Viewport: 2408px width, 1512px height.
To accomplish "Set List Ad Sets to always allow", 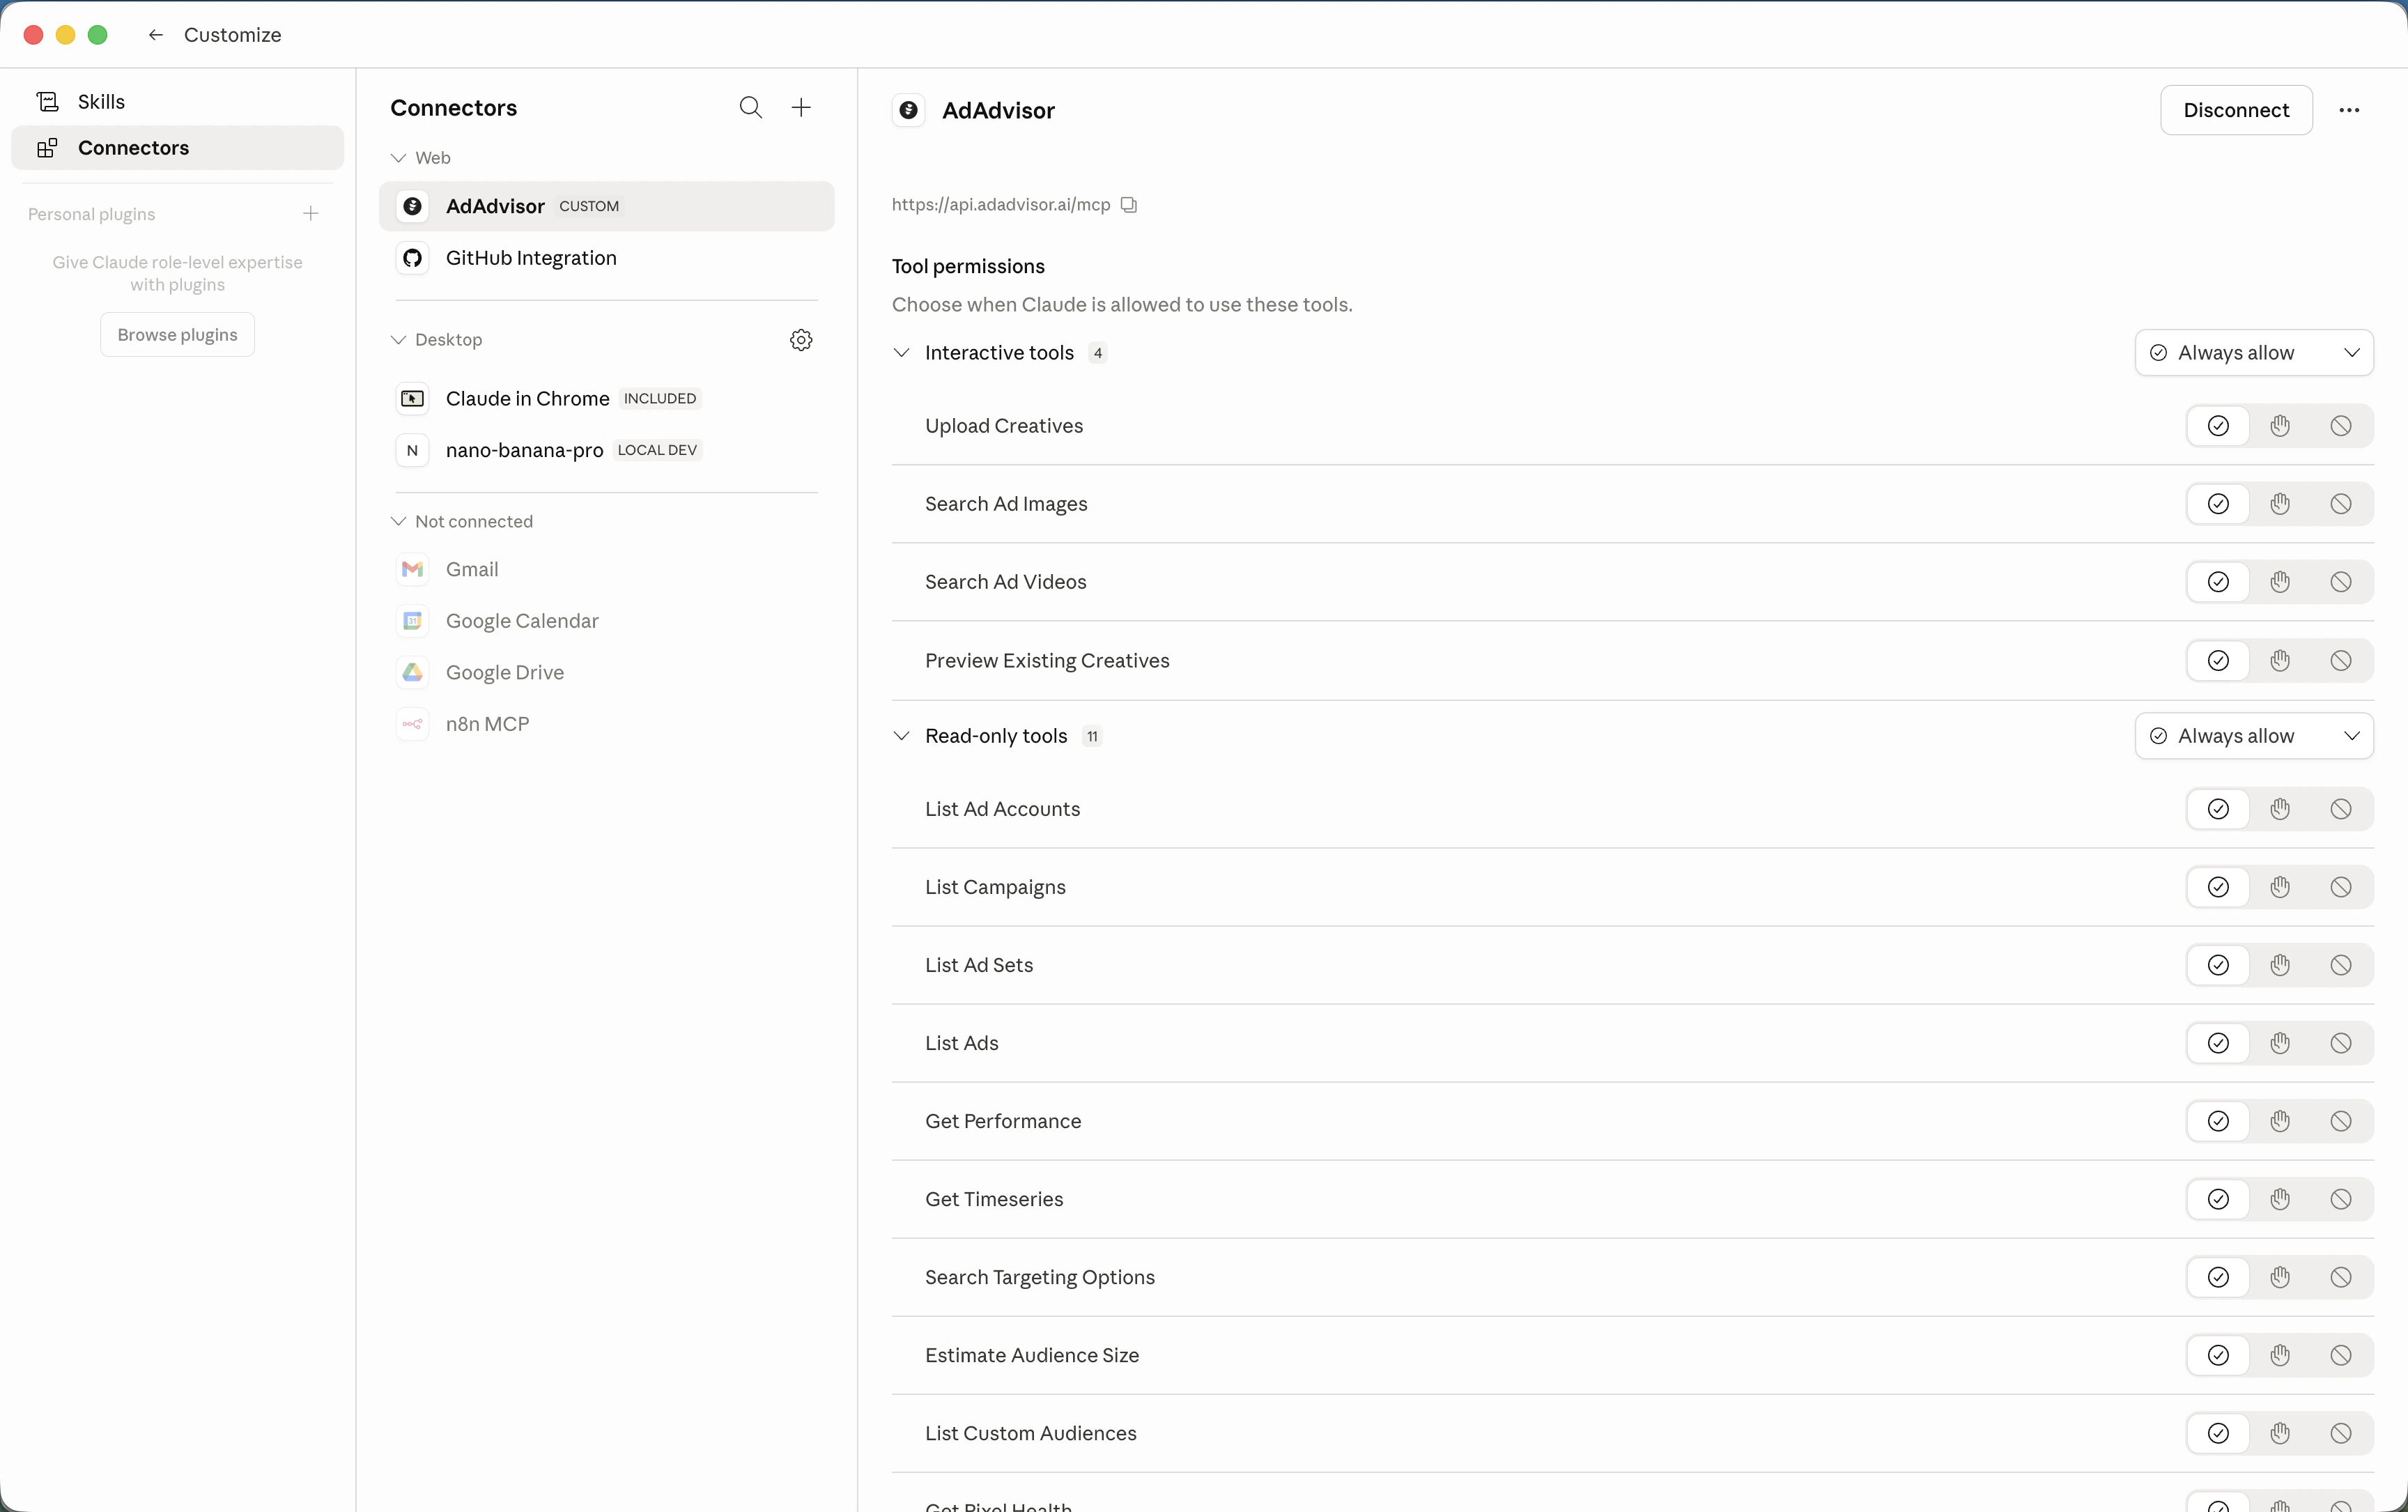I will point(2218,965).
